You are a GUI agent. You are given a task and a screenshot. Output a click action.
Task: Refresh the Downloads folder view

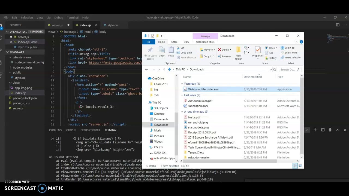[275, 69]
